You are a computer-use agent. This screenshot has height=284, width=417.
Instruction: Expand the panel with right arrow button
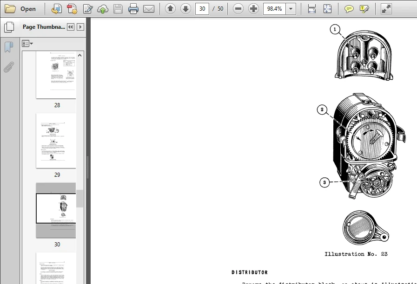click(x=80, y=27)
